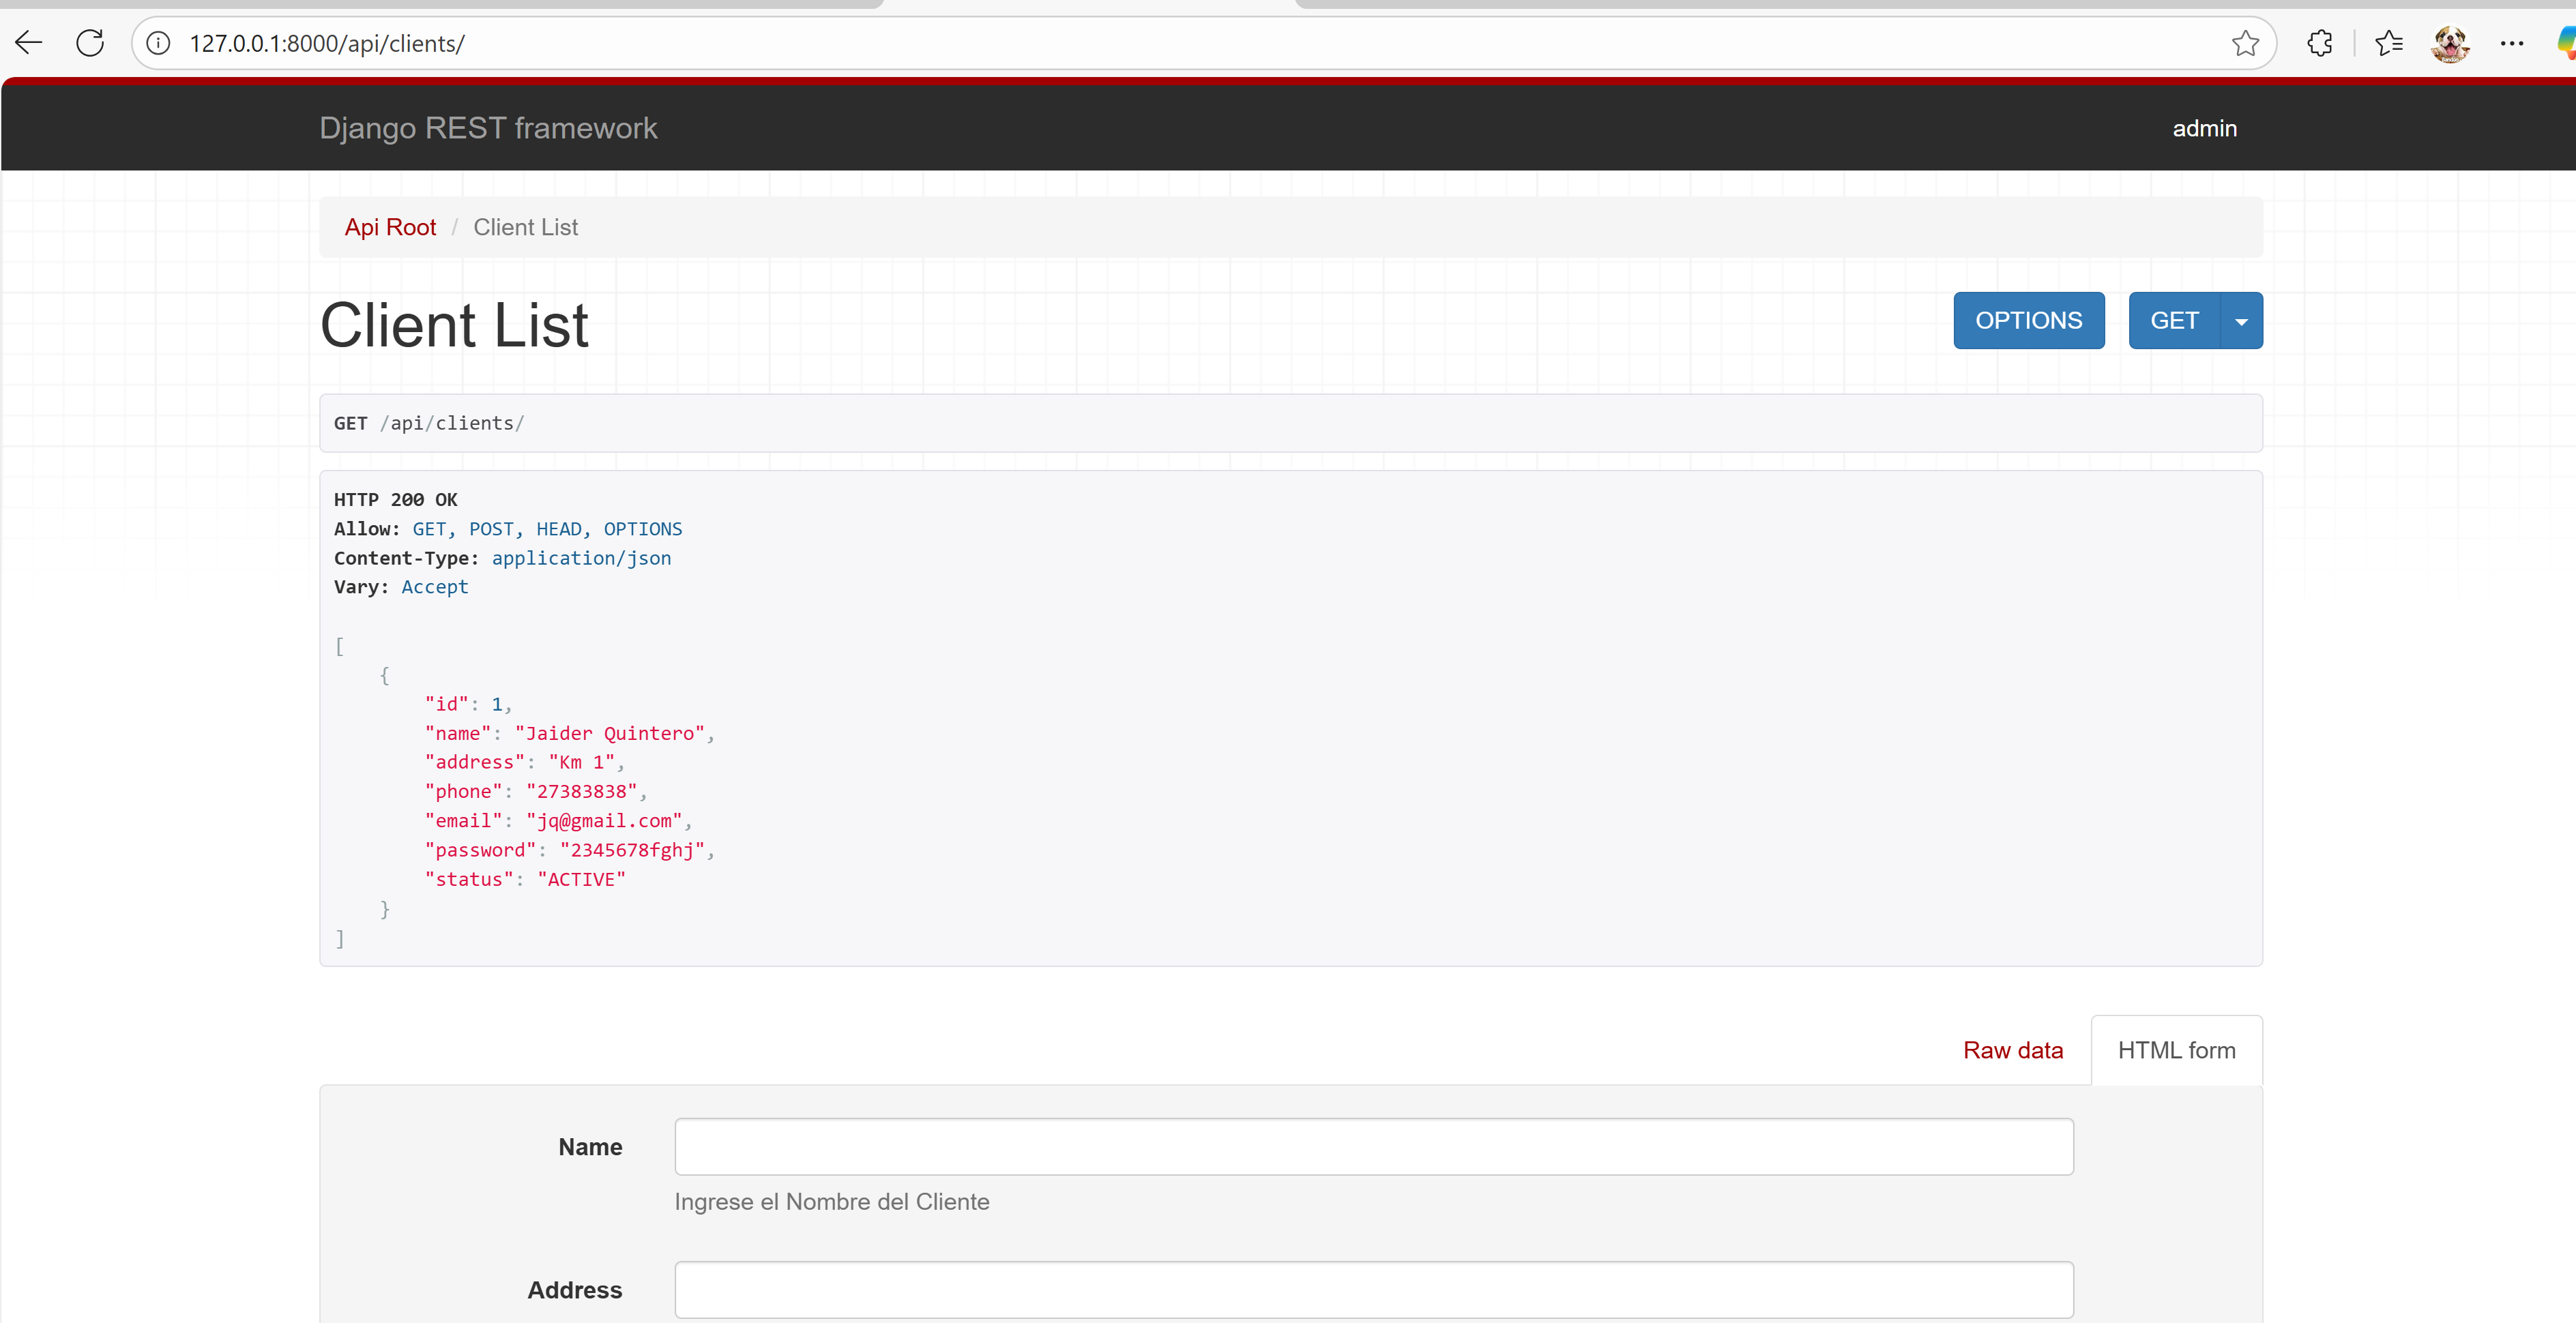Switch to the Raw data tab
The width and height of the screenshot is (2576, 1323).
click(x=2012, y=1050)
